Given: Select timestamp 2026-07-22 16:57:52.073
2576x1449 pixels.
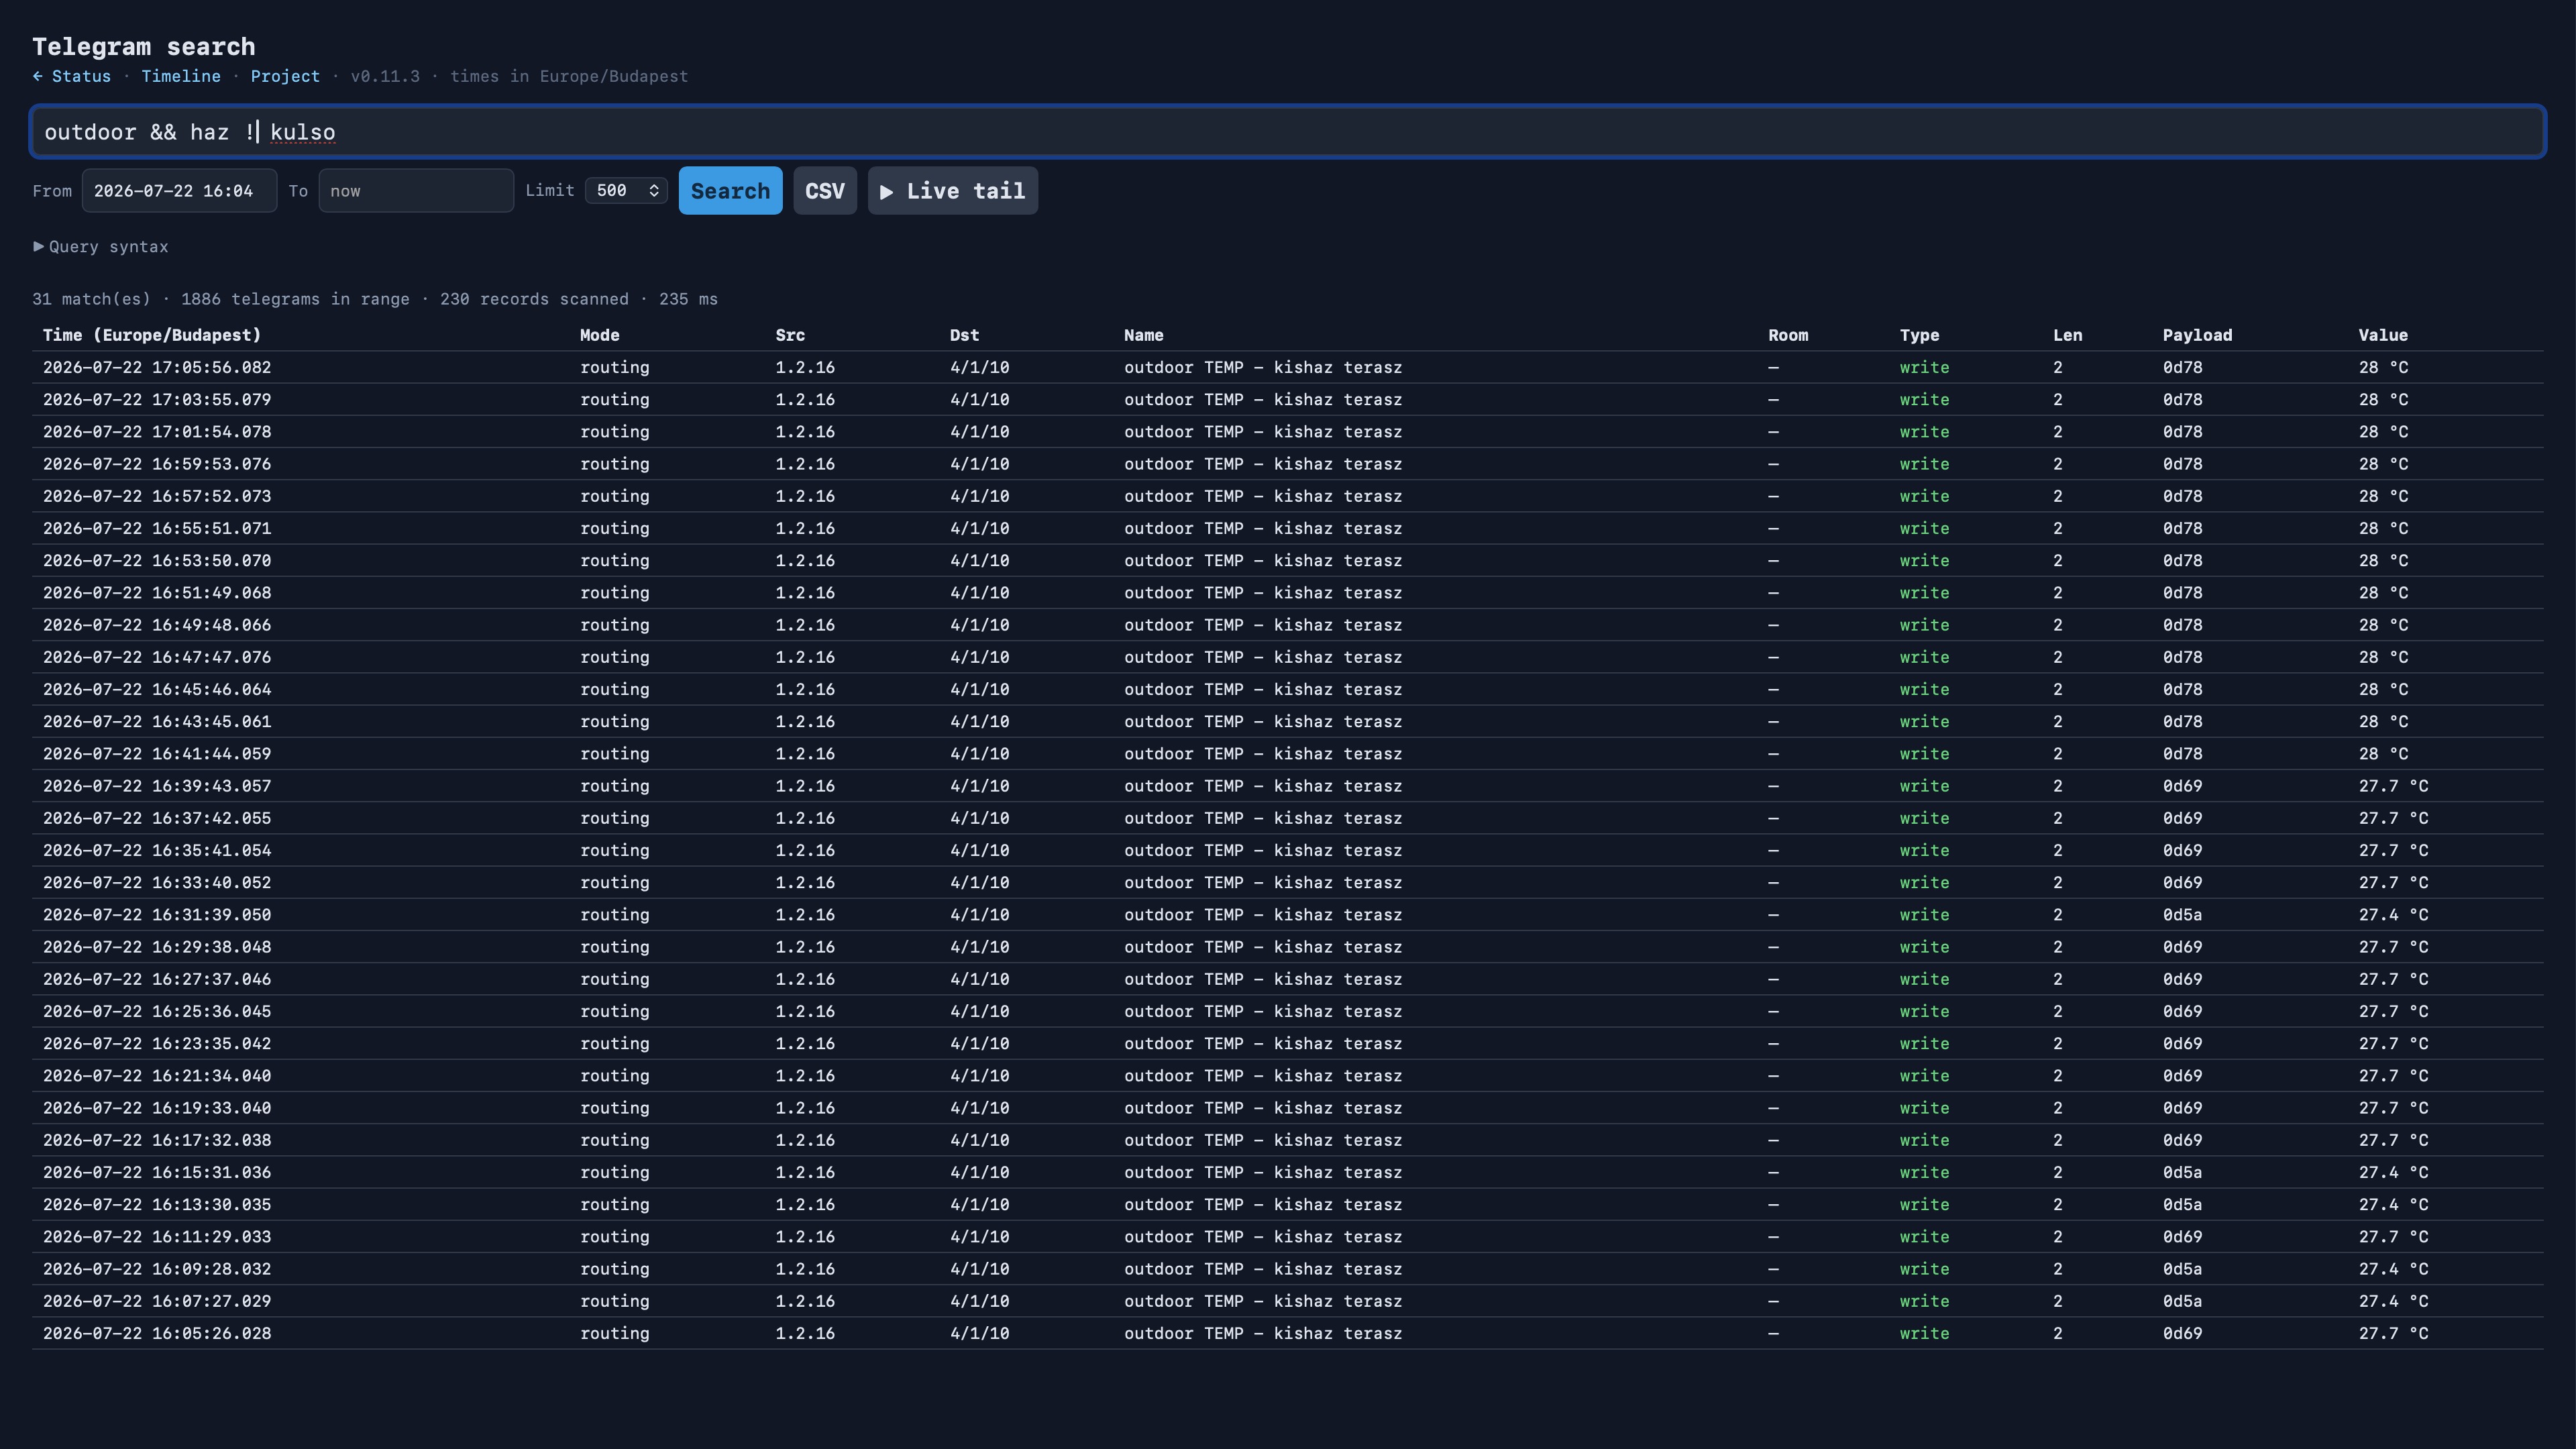Looking at the screenshot, I should (157, 496).
